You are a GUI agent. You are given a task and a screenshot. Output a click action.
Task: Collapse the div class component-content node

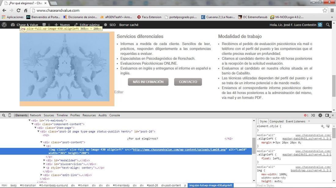click(x=33, y=124)
